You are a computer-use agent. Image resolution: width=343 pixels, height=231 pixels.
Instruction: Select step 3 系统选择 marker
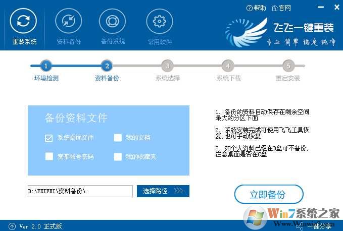click(x=167, y=66)
